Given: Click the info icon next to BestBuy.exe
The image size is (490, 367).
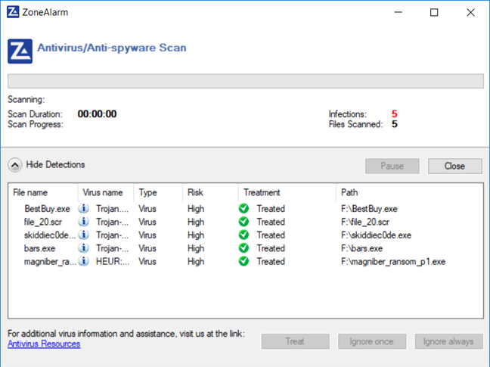Looking at the screenshot, I should point(83,208).
